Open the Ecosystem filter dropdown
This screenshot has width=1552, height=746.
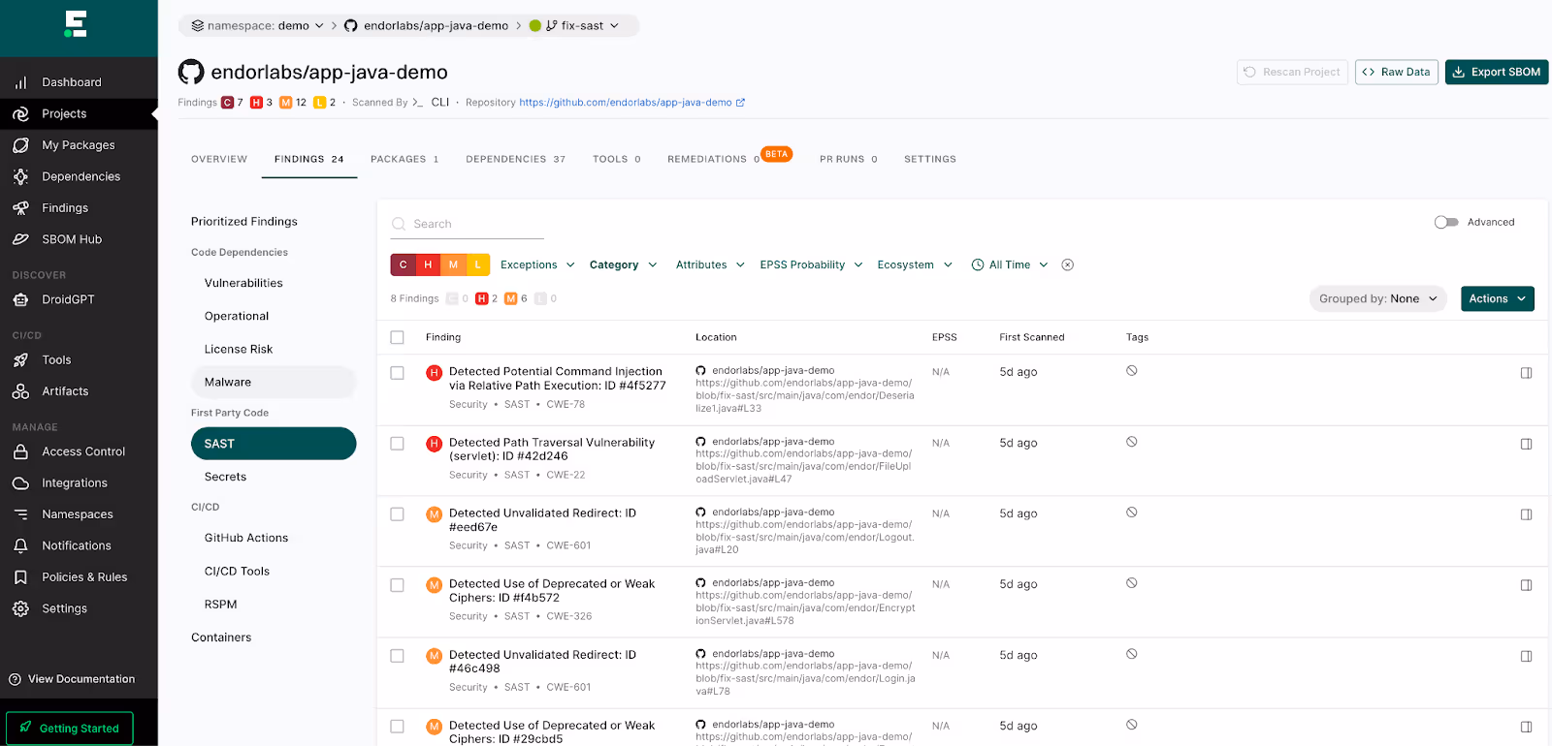pos(915,264)
